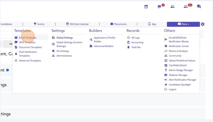
Task: Click the phone icon on App tab
Action: [149, 24]
